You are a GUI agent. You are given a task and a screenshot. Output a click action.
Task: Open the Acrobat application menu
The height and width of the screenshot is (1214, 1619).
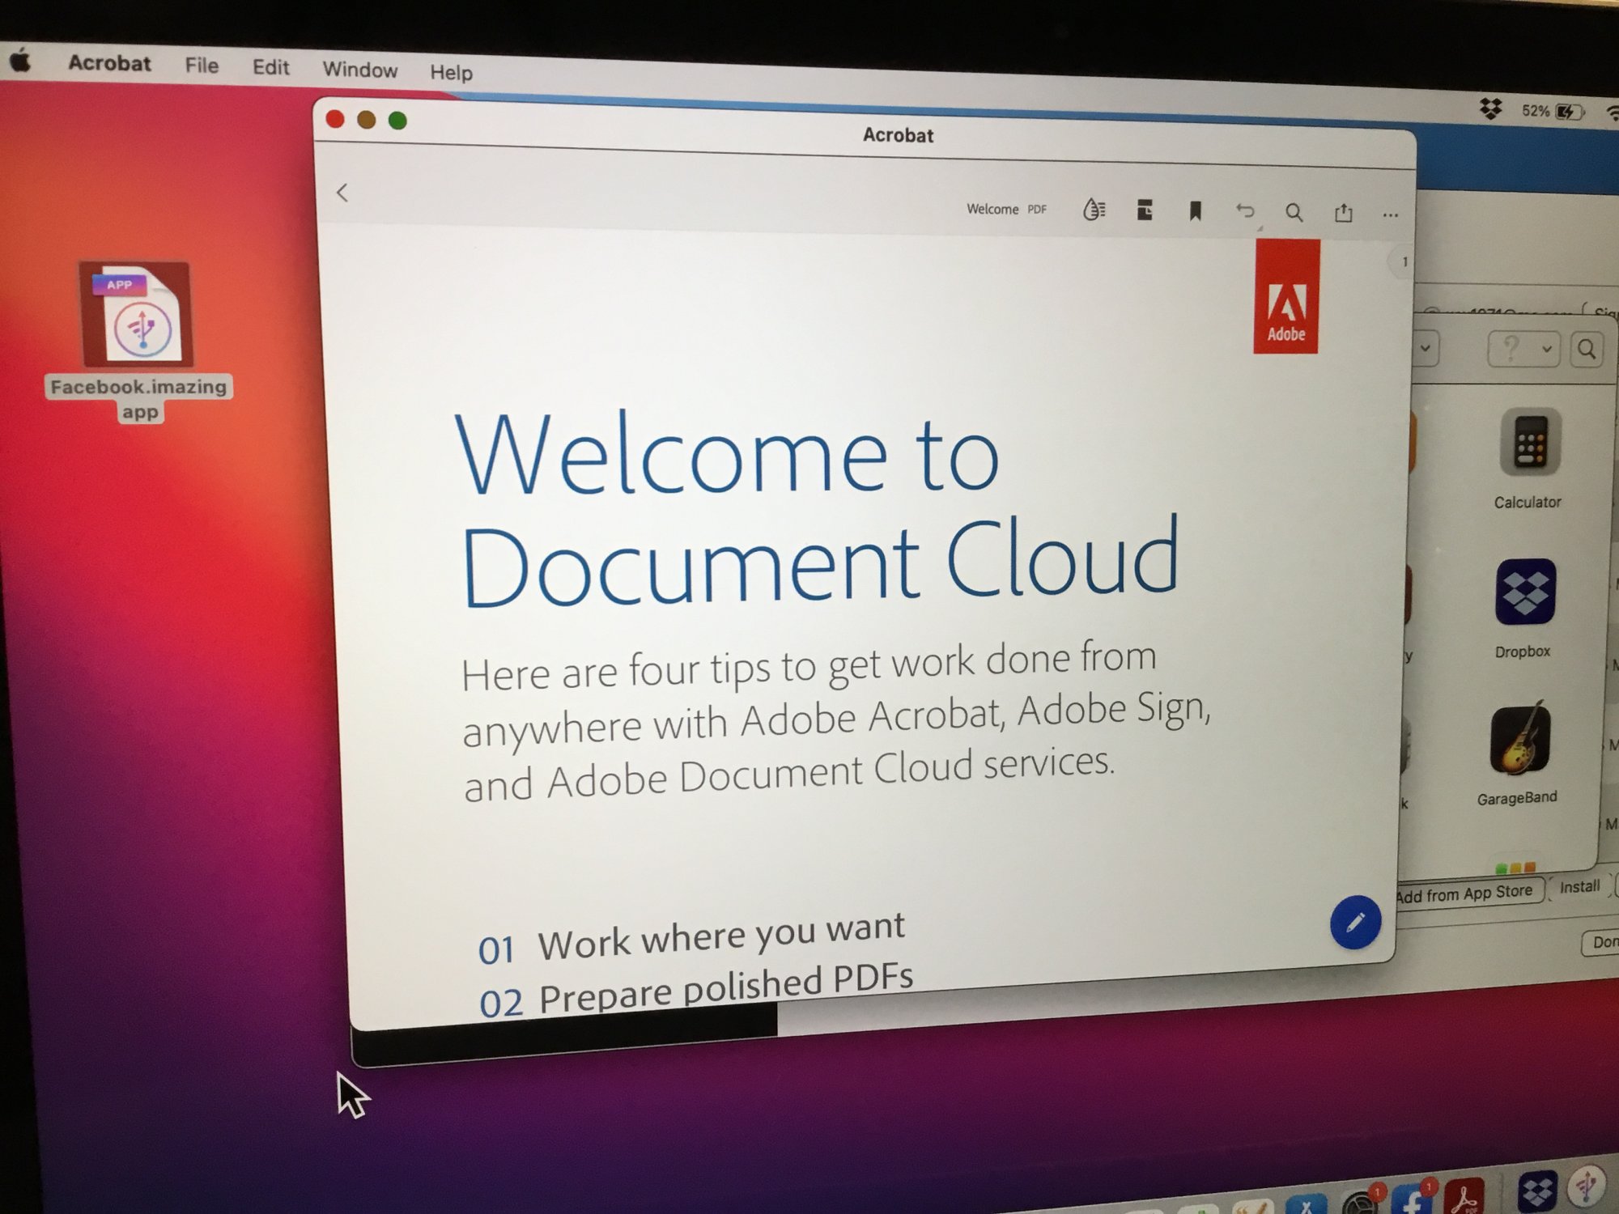pyautogui.click(x=109, y=63)
